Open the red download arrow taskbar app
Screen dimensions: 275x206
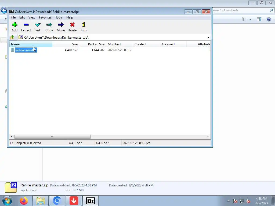[x=74, y=201]
